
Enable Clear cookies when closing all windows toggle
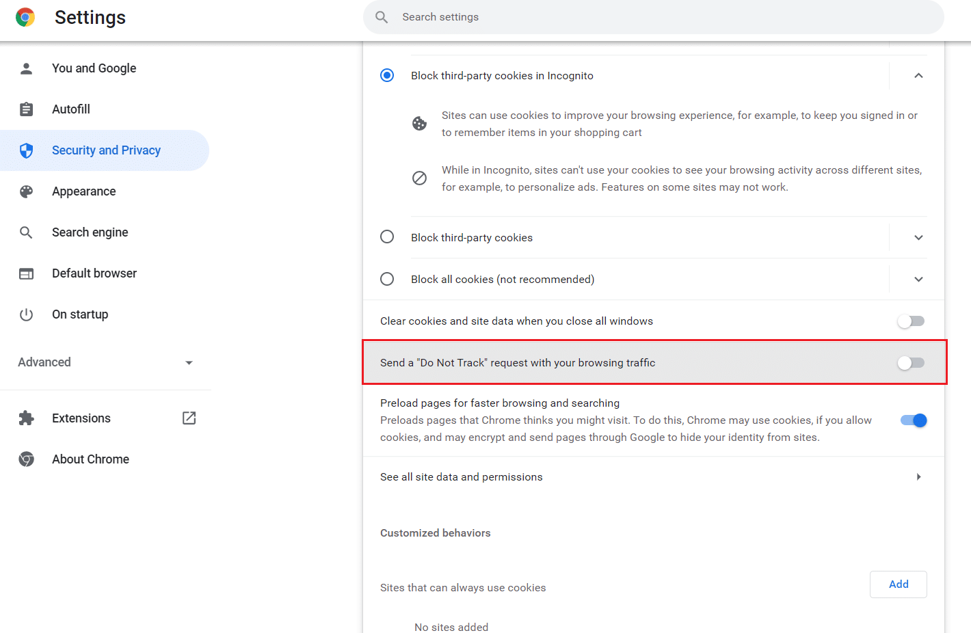pyautogui.click(x=911, y=321)
